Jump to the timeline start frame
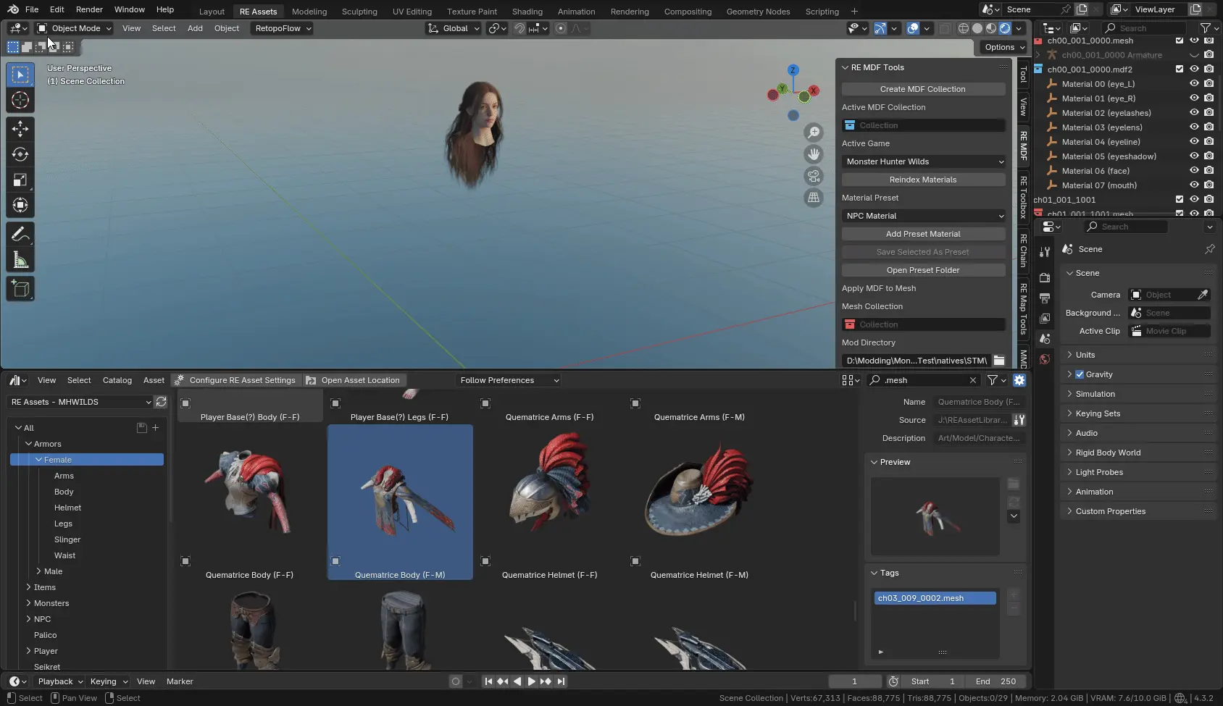The image size is (1223, 706). tap(488, 681)
